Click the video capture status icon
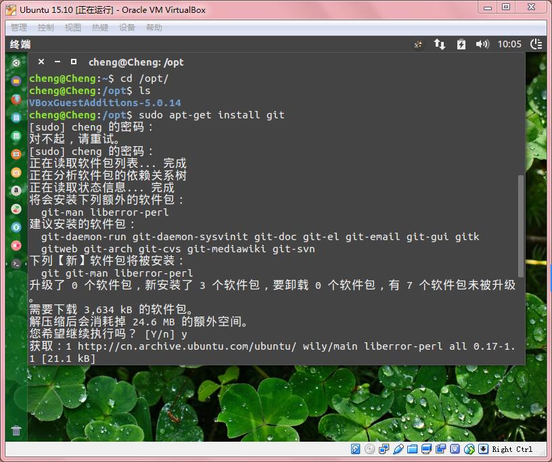 coord(441,449)
